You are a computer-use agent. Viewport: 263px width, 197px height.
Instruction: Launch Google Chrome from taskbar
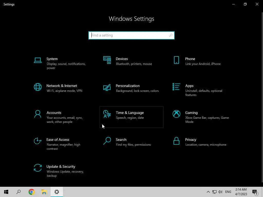point(31,192)
